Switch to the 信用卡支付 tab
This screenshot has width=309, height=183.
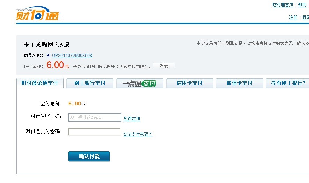click(190, 83)
